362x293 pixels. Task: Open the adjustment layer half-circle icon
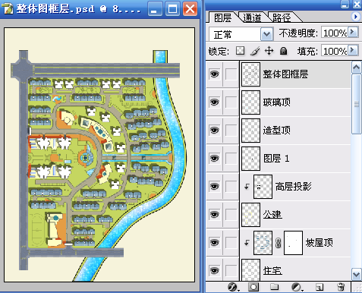(296, 287)
